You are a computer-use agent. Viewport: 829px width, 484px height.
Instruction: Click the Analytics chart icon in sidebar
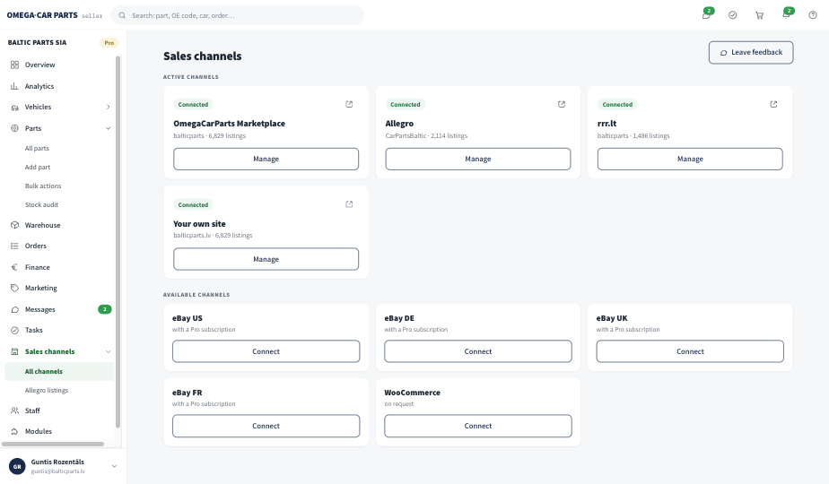14,86
